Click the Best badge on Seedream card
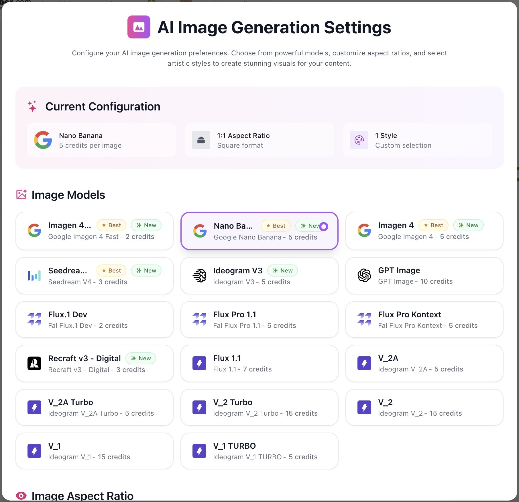This screenshot has height=502, width=519. pos(111,271)
